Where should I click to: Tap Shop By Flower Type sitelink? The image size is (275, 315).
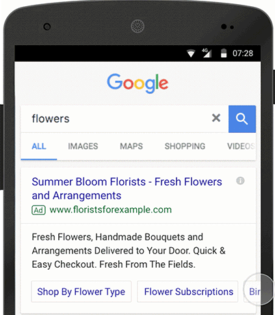click(x=81, y=292)
